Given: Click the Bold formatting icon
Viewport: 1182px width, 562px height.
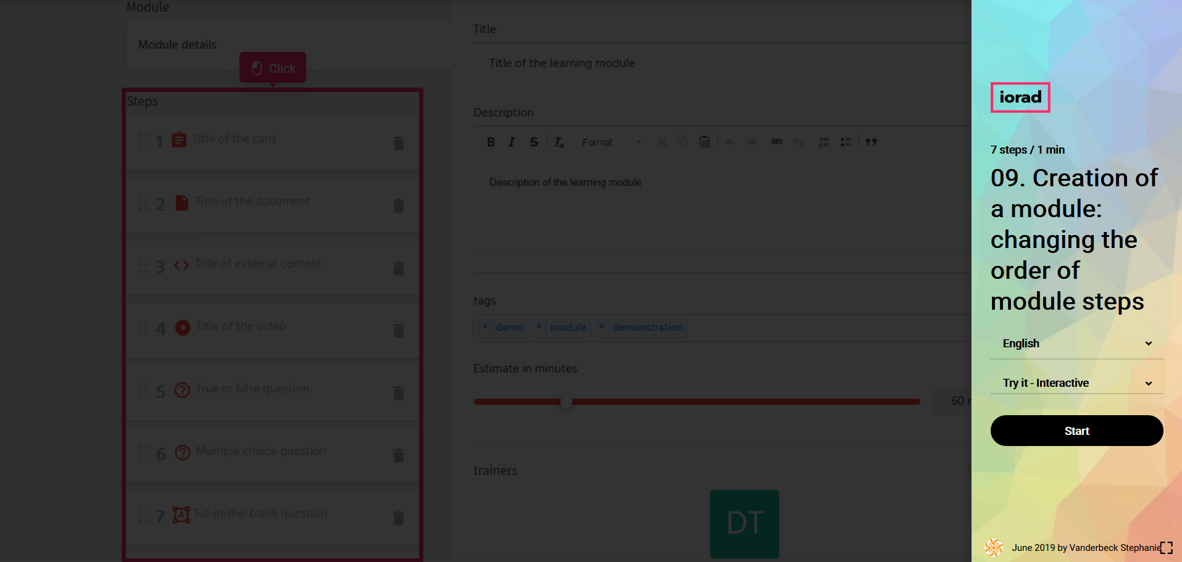Looking at the screenshot, I should point(491,142).
